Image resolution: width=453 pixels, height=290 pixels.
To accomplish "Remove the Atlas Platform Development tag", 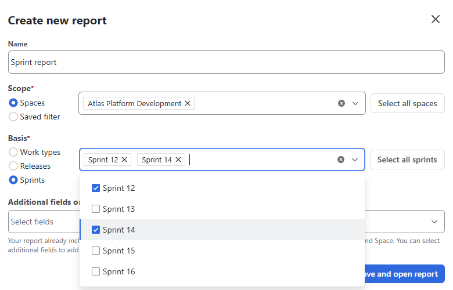I will [x=188, y=104].
